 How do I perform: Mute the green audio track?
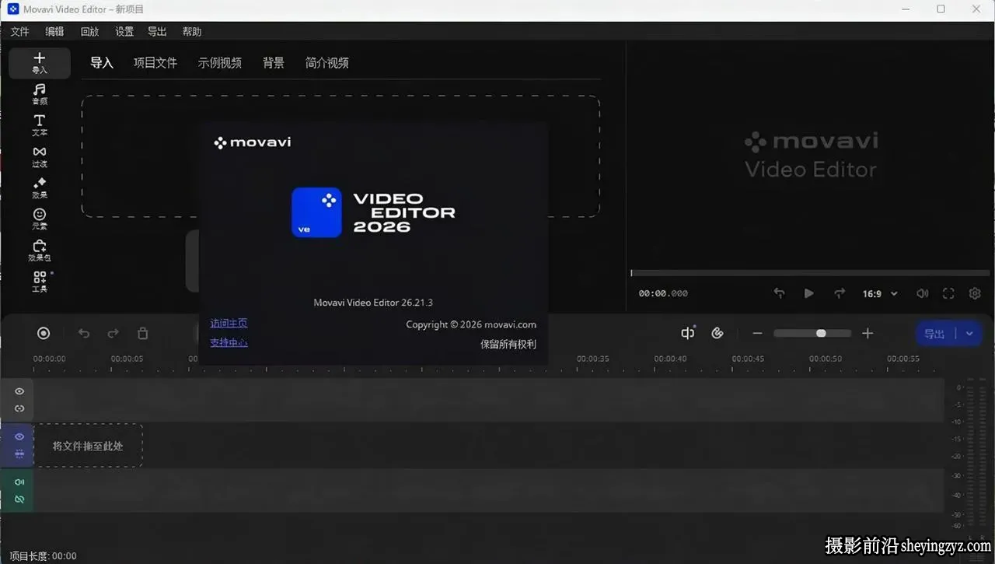tap(19, 482)
